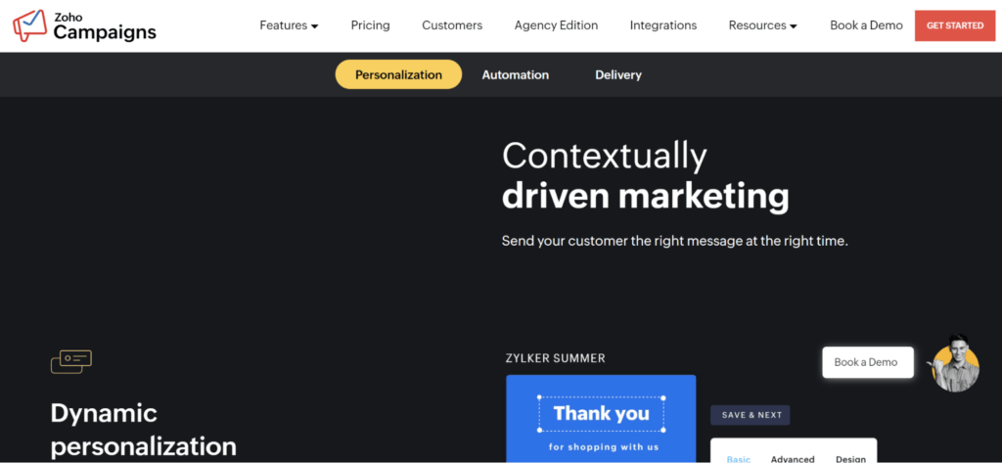Click the Zoho Campaigns envelope logo icon
The image size is (1002, 463).
pos(29,24)
